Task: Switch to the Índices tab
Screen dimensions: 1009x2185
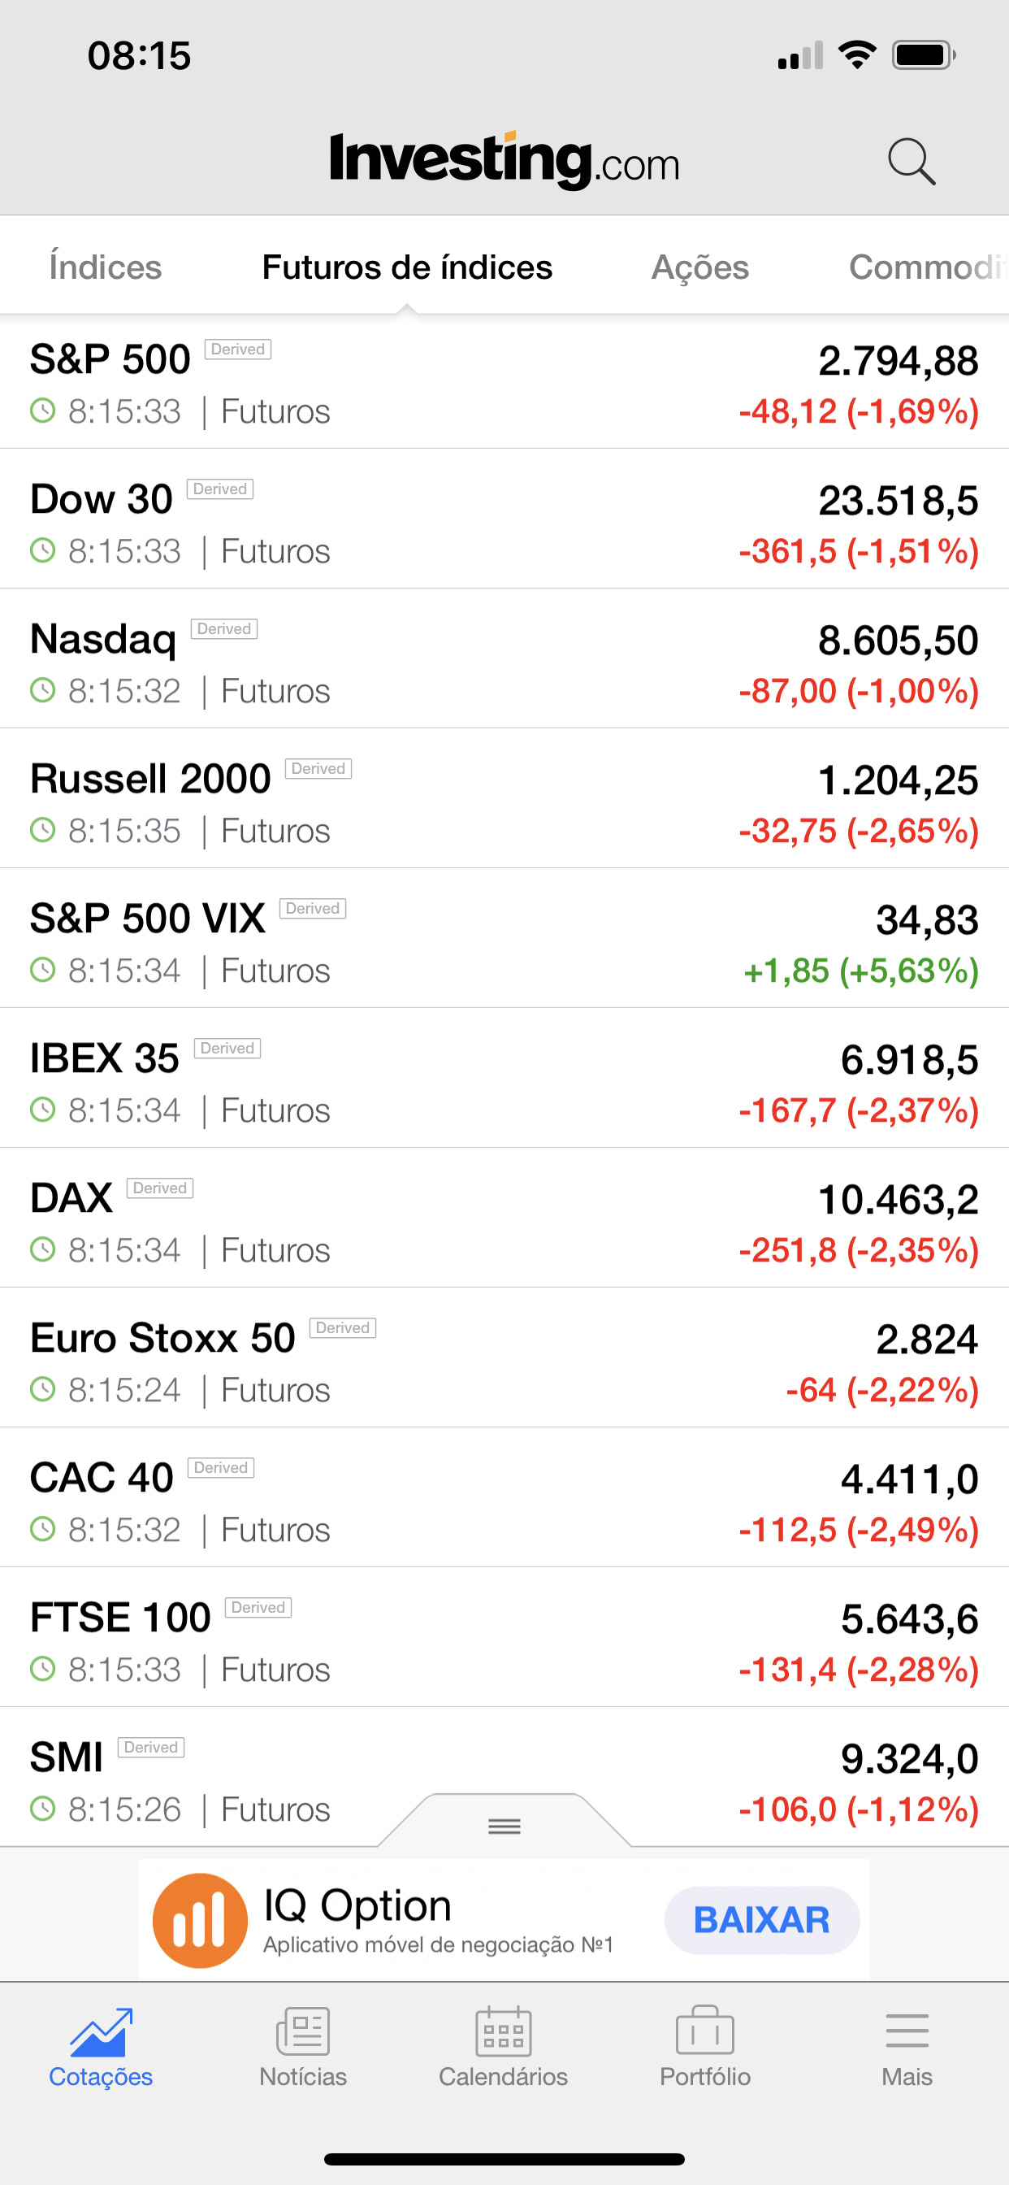Action: 105,267
